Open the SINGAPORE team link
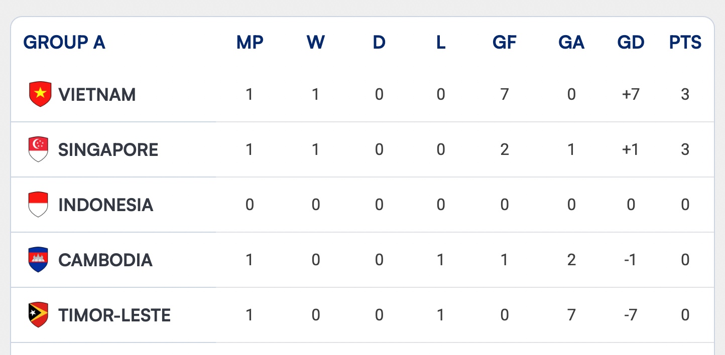 [108, 150]
